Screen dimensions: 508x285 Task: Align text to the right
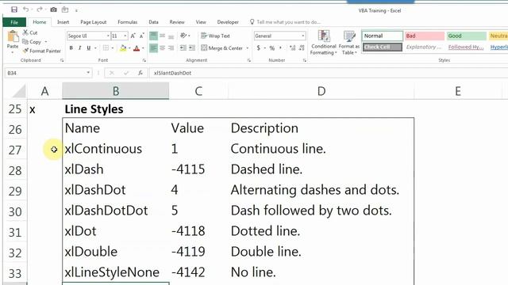coord(171,48)
